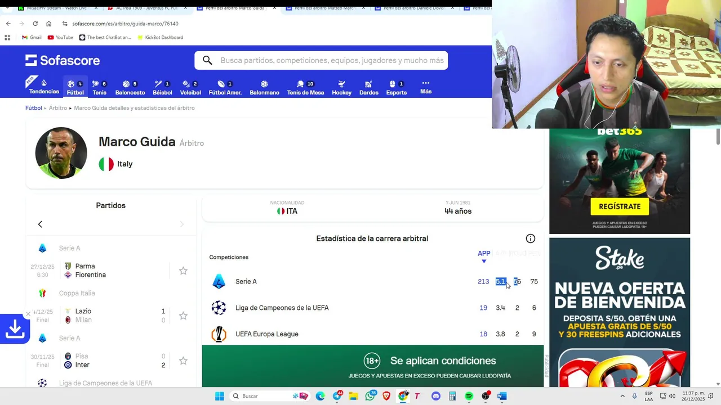Open the browser apps grid icon
721x405 pixels.
pos(7,38)
